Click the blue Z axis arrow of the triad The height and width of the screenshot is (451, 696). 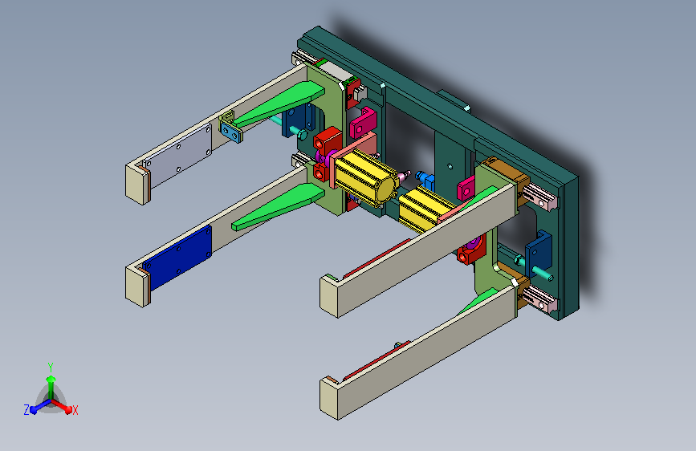point(39,407)
